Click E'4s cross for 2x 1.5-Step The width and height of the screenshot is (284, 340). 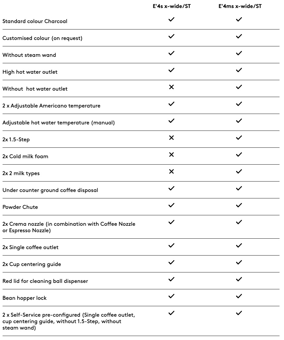click(171, 138)
